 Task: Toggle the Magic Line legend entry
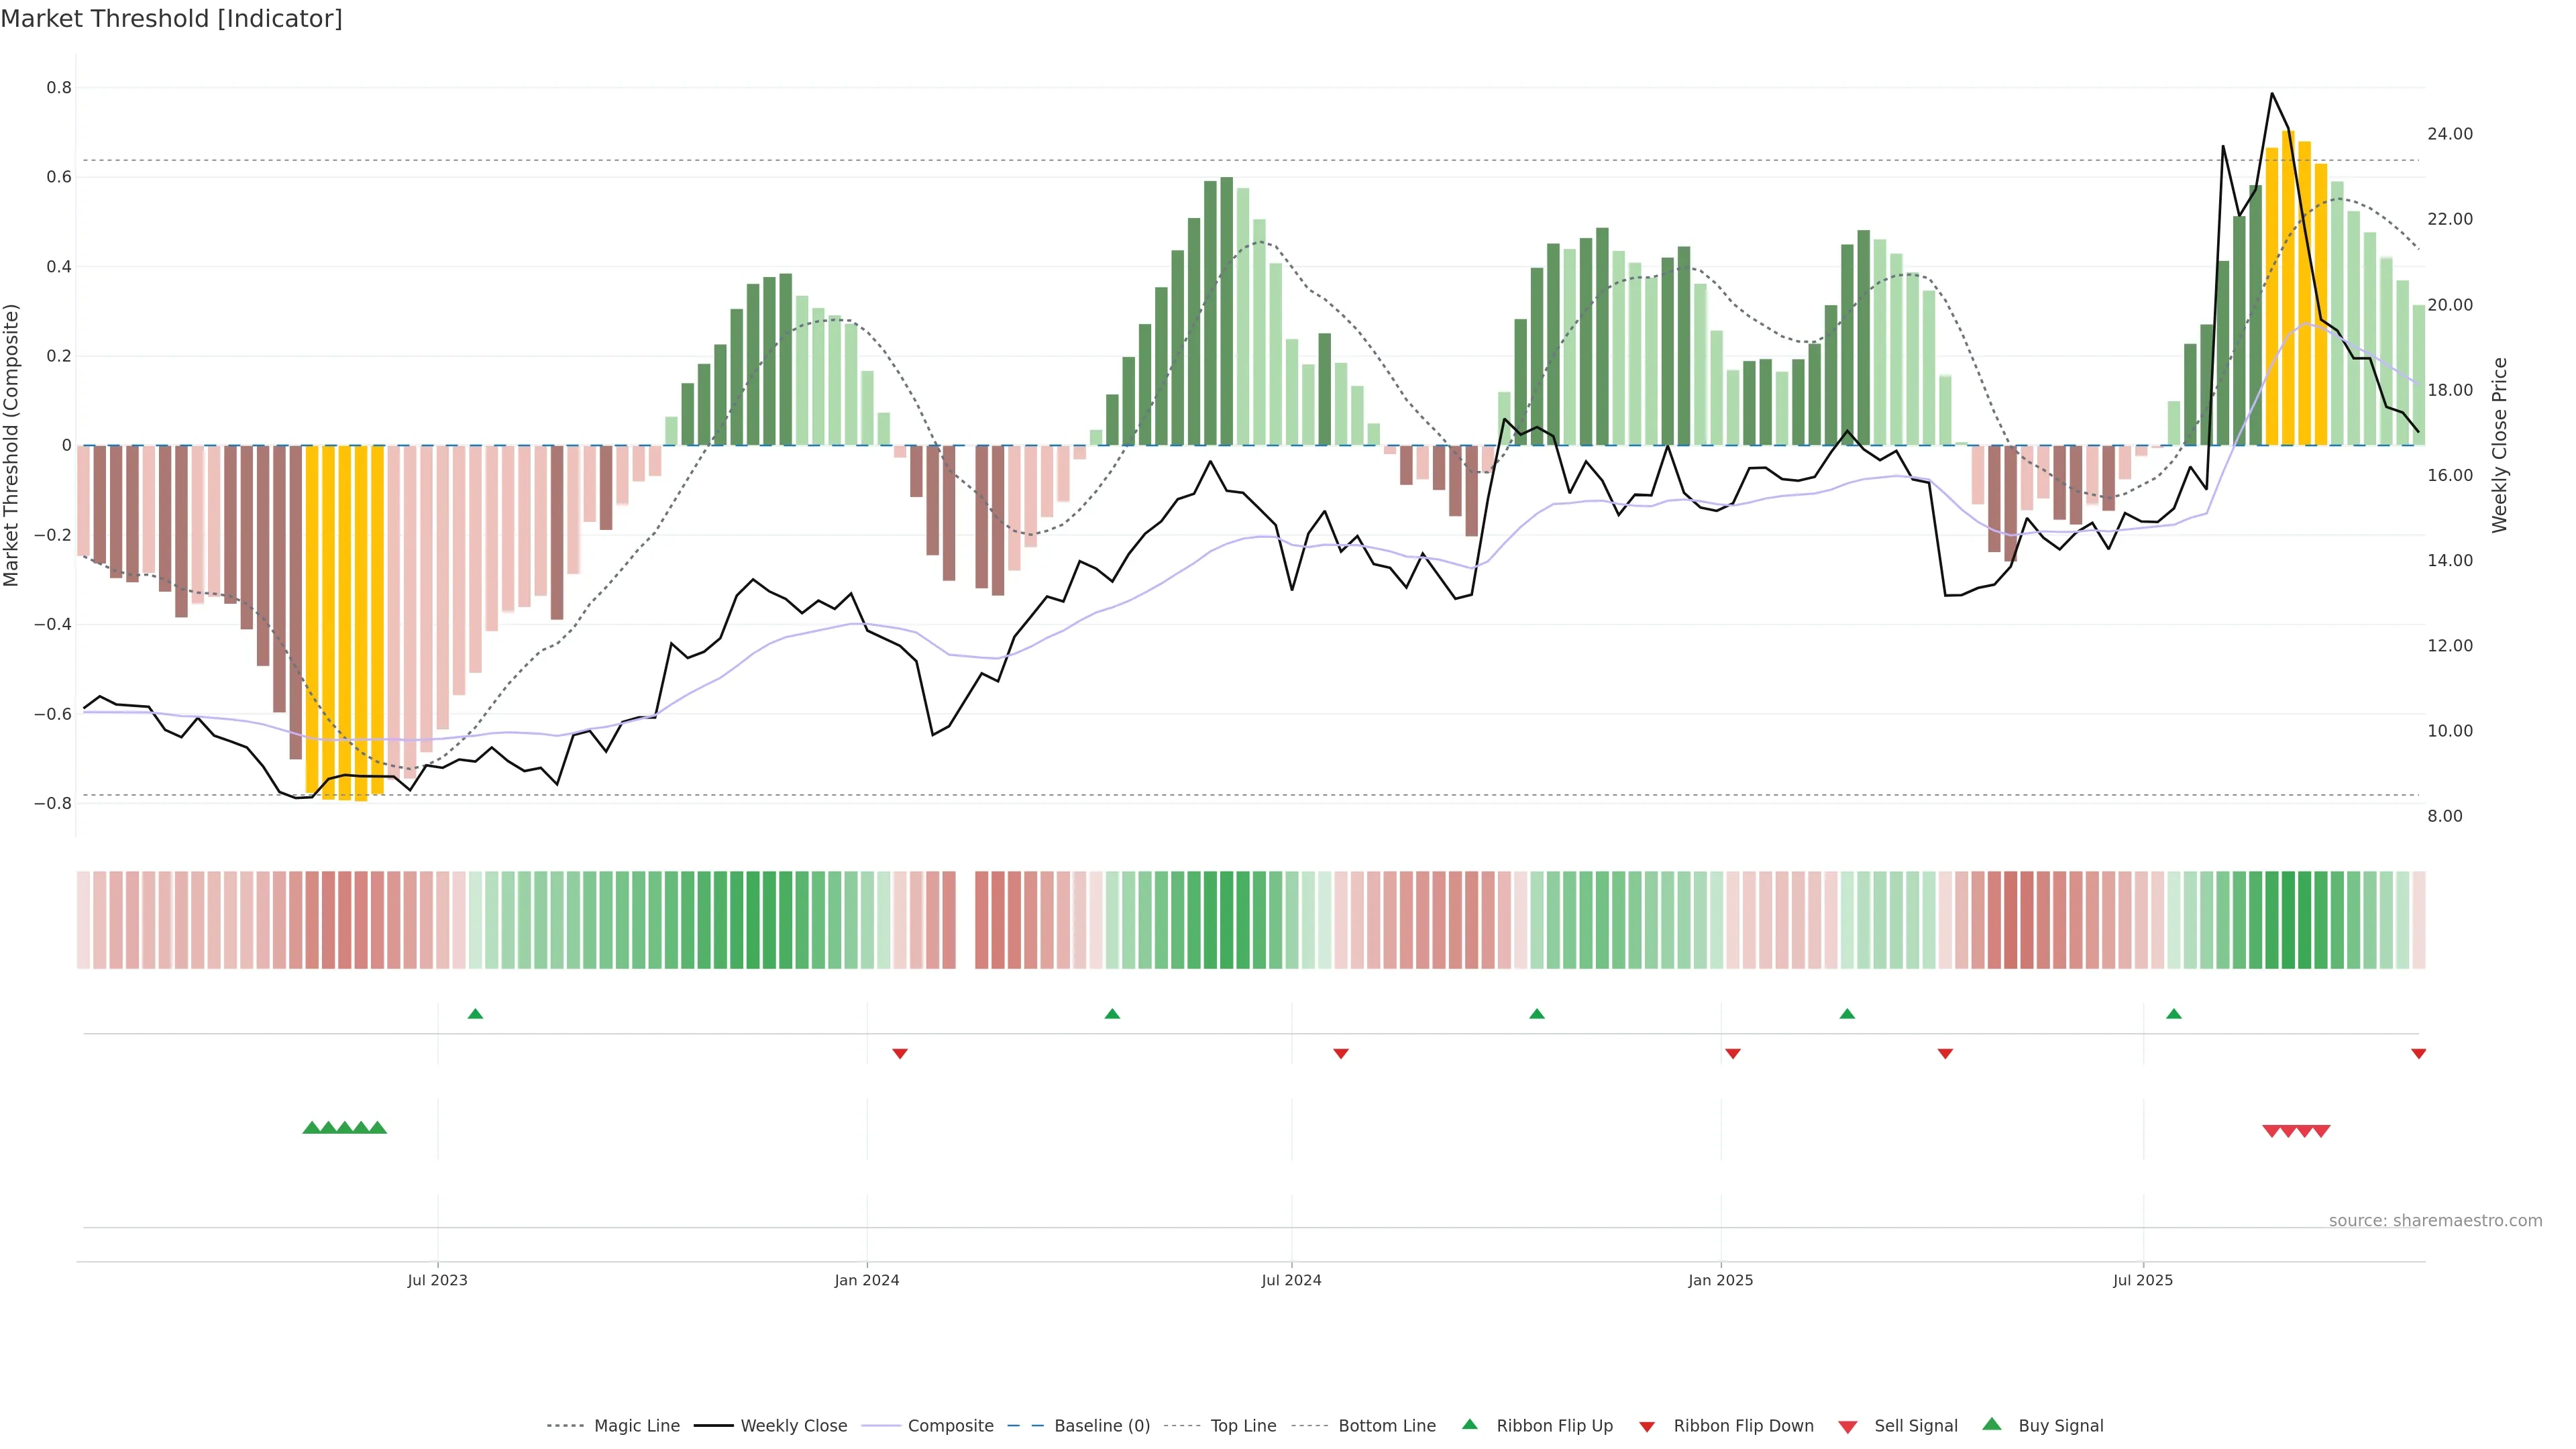tap(636, 1426)
